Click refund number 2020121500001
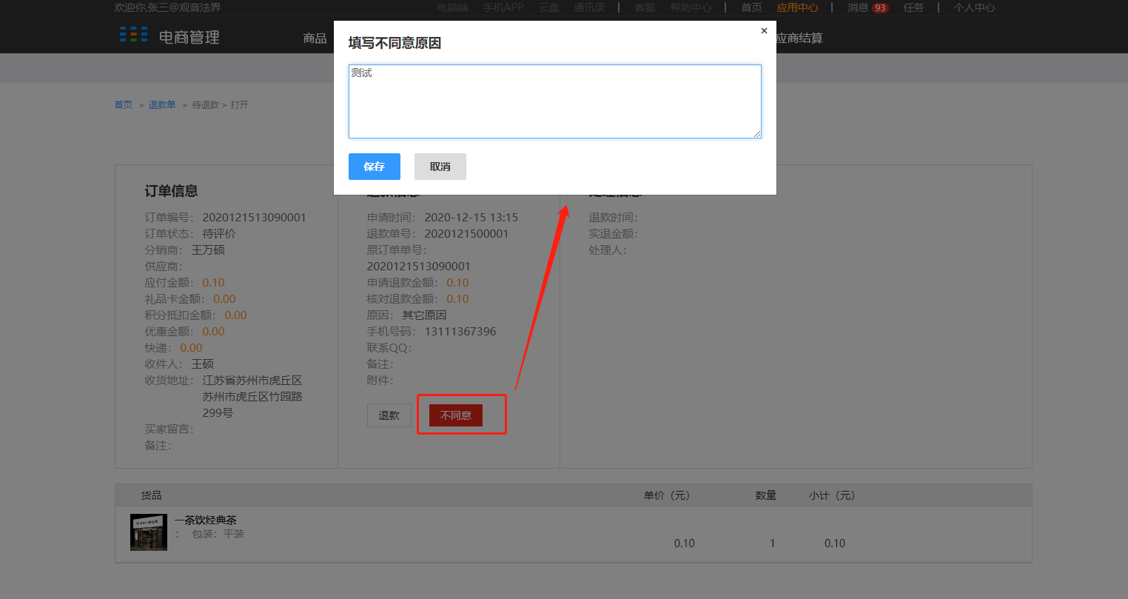The width and height of the screenshot is (1128, 599). pos(466,234)
